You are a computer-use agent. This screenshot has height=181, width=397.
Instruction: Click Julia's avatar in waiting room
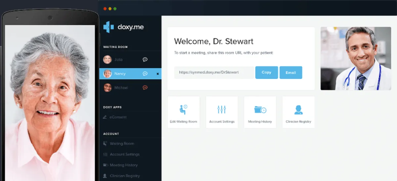click(x=108, y=60)
